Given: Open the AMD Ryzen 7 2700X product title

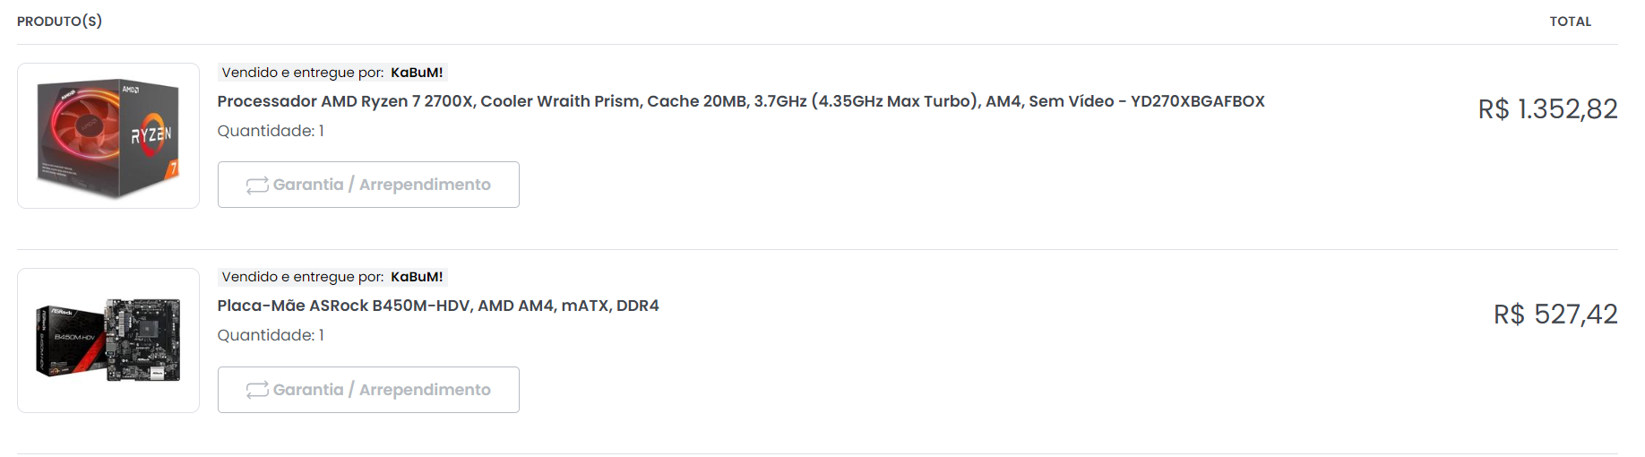Looking at the screenshot, I should coord(740,101).
